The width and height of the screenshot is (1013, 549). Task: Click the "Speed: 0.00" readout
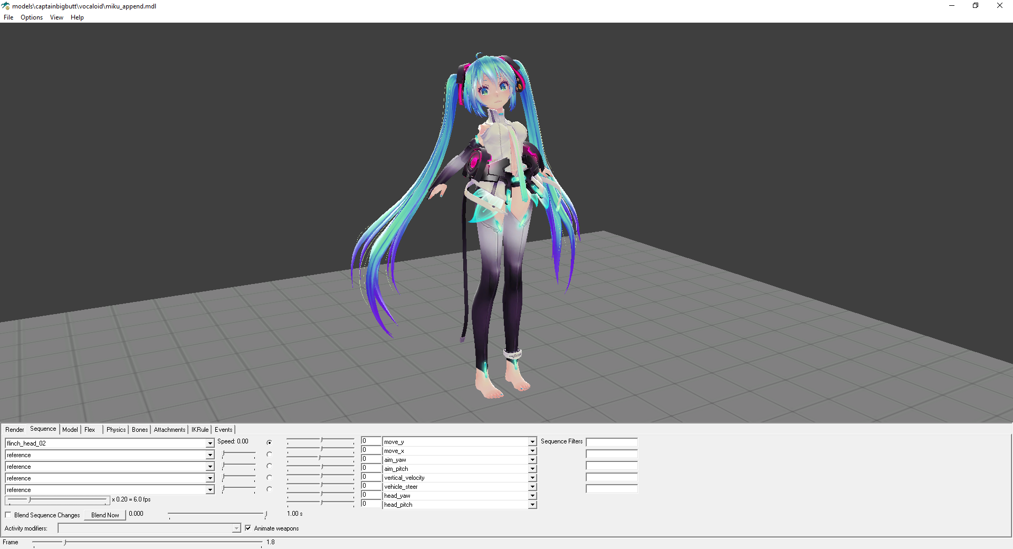233,441
